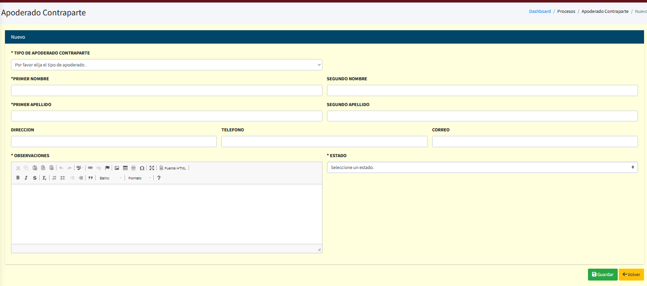Click Paste as plain text icon
Screen dimensions: 647x286
point(43,168)
